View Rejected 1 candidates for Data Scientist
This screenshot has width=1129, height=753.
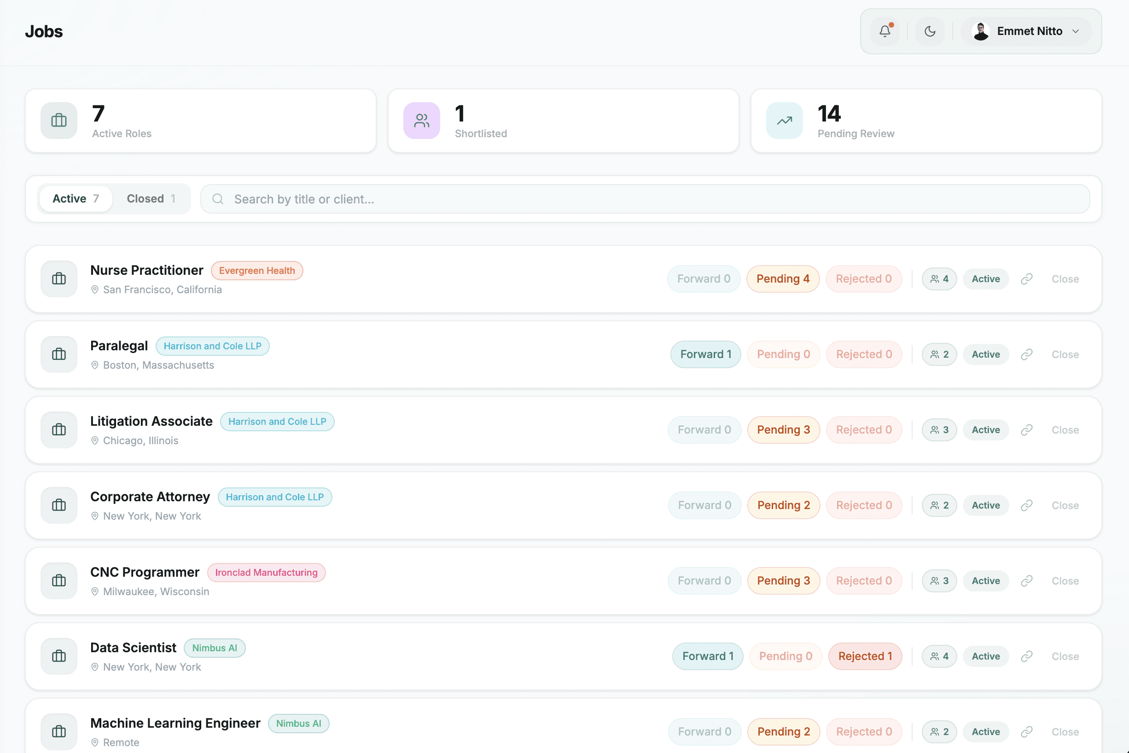tap(864, 655)
